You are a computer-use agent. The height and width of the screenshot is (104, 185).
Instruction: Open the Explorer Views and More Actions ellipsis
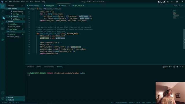coord(23,5)
